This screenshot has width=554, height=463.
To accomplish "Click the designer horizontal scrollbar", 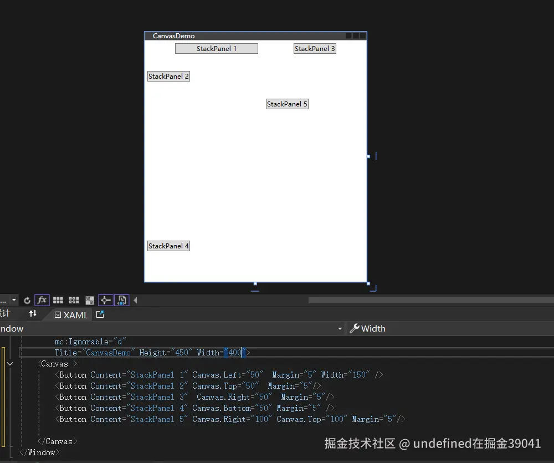I will (x=431, y=301).
